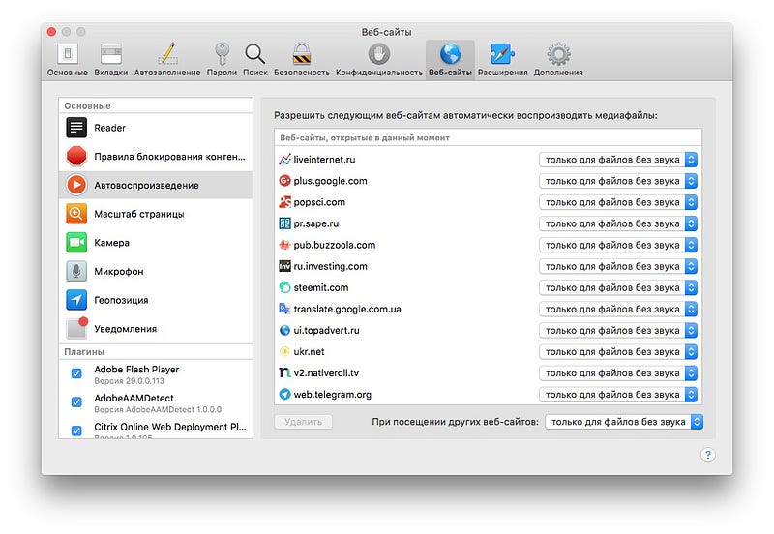Screen dimensions: 774x534
Task: Click the Удалить button
Action: [x=303, y=422]
